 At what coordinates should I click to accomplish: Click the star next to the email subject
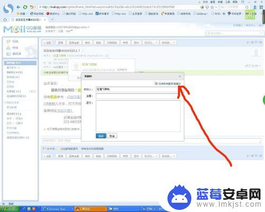pos(83,51)
